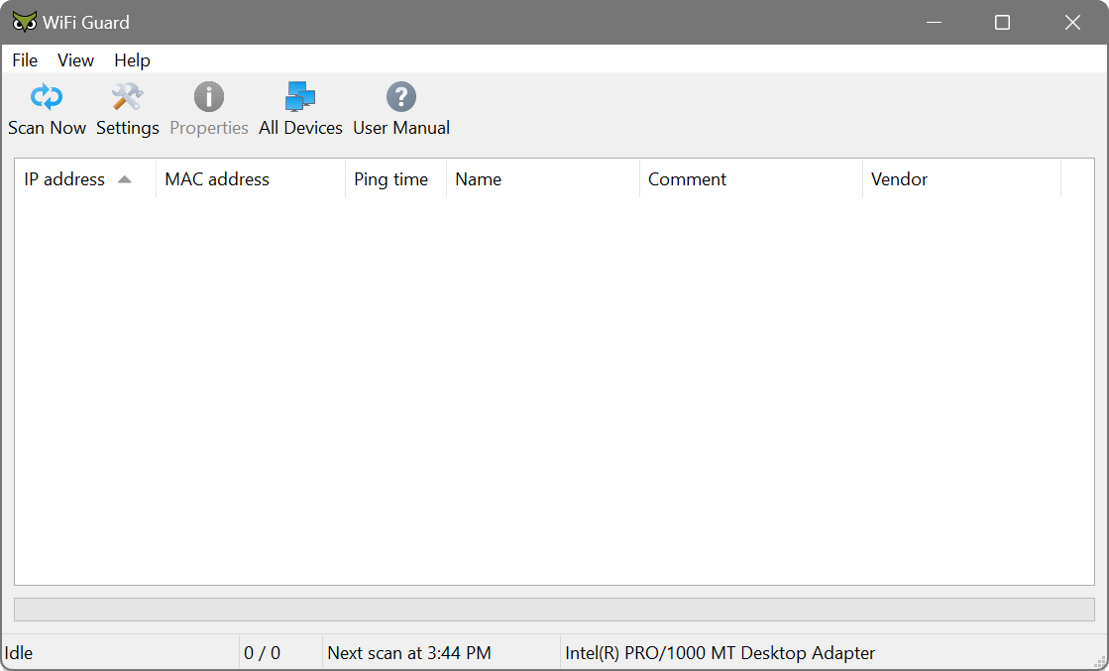Click the Idle status text

click(x=19, y=652)
